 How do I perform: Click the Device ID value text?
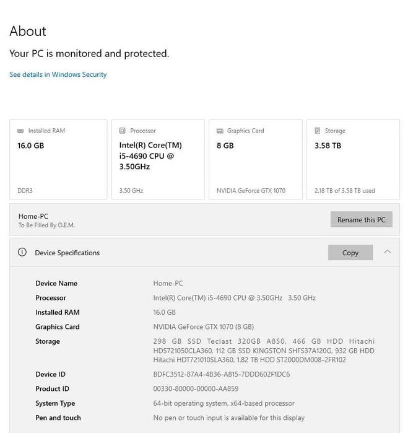(x=222, y=374)
